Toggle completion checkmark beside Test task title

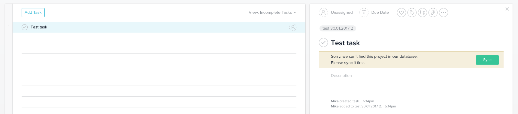coord(323,43)
